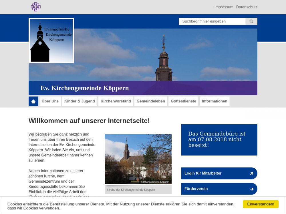Open the Kinder & Jugend menu

[x=80, y=101]
